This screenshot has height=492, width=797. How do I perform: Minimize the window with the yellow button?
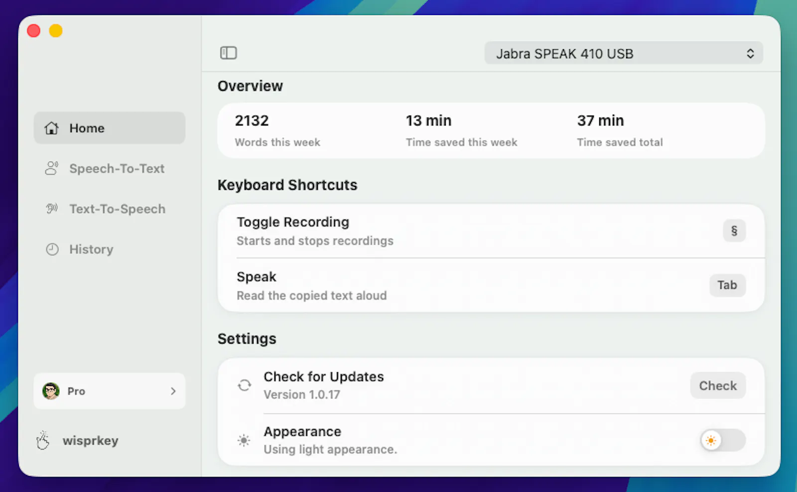[56, 31]
